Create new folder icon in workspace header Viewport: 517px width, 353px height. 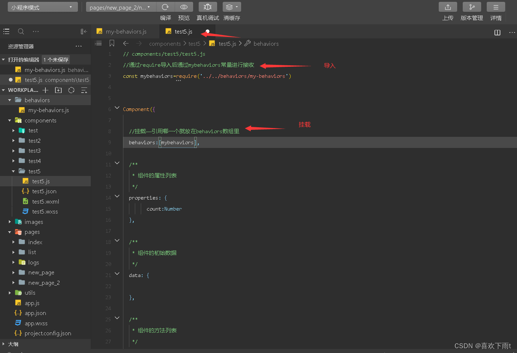[x=58, y=90]
